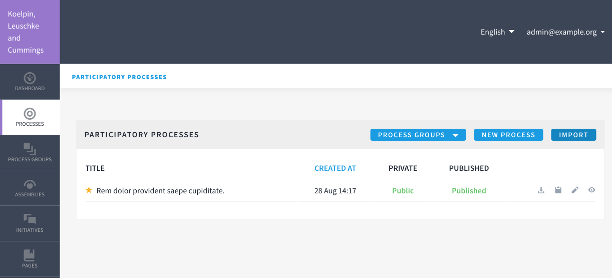Viewport: 612px width, 278px height.
Task: Open Pages in the sidebar
Action: (x=30, y=259)
